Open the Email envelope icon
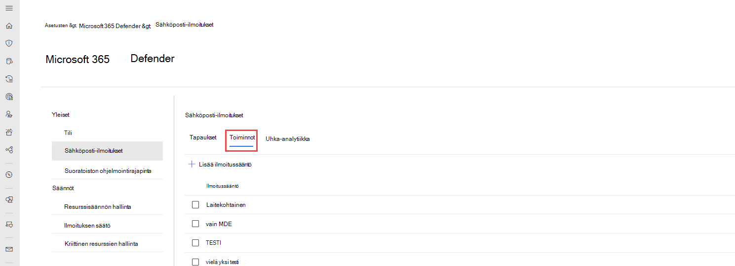This screenshot has height=266, width=735. coord(9,249)
